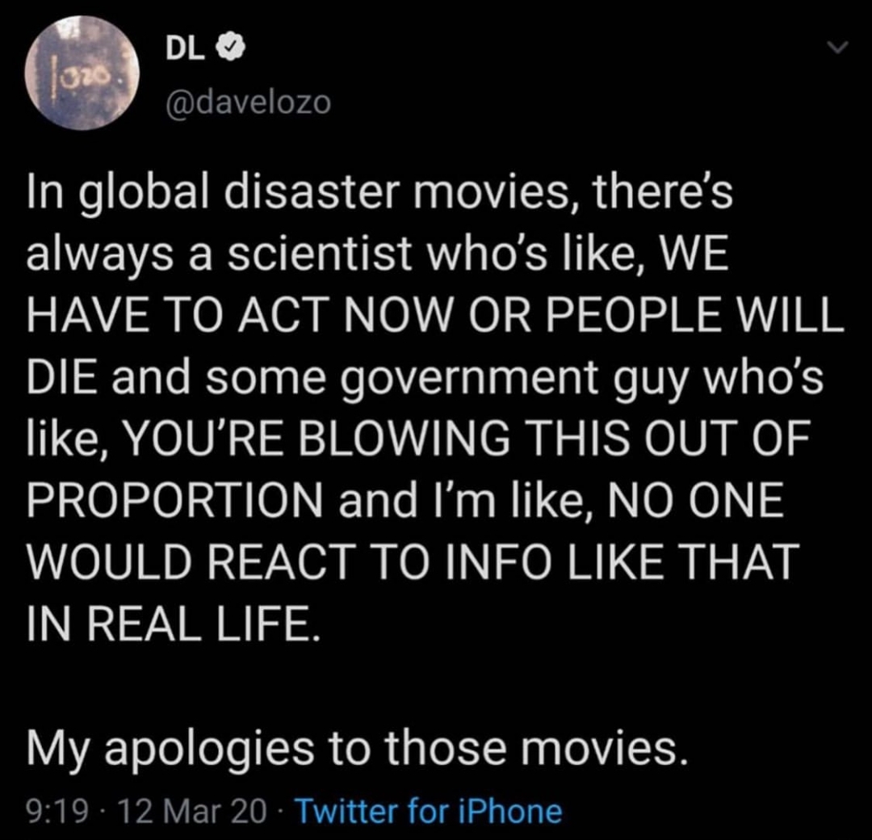This screenshot has width=872, height=840.
Task: Click the 12 Mar 20 date
Action: tap(194, 811)
